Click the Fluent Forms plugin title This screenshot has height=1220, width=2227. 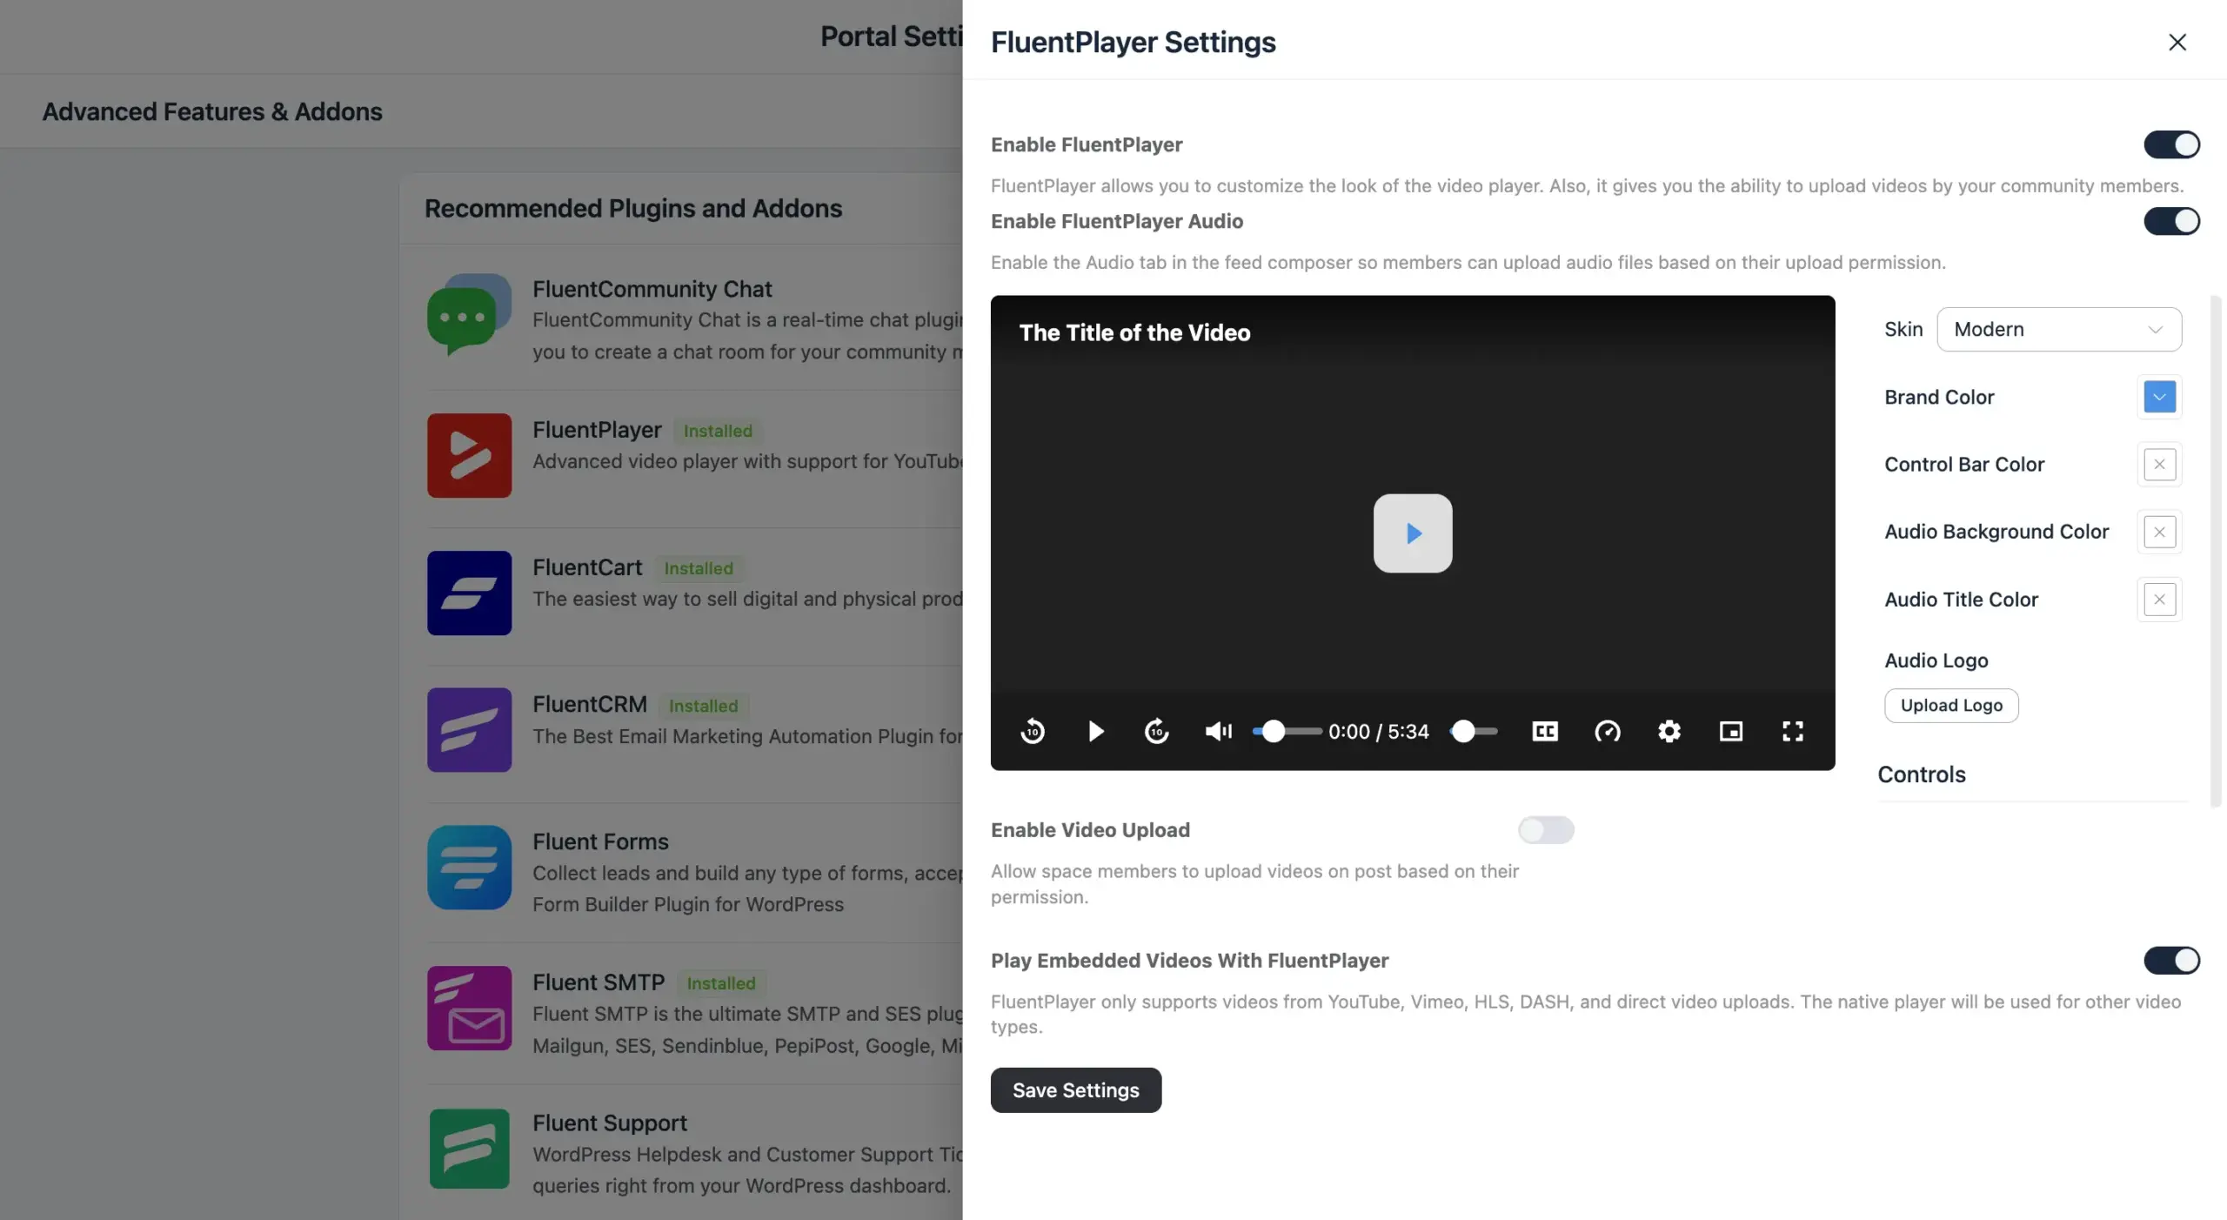coord(600,841)
